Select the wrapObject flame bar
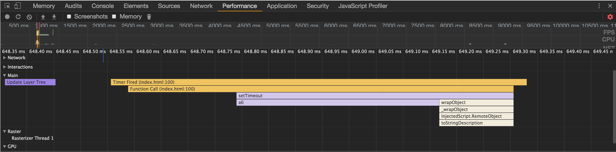This screenshot has width=616, height=152. (476, 102)
